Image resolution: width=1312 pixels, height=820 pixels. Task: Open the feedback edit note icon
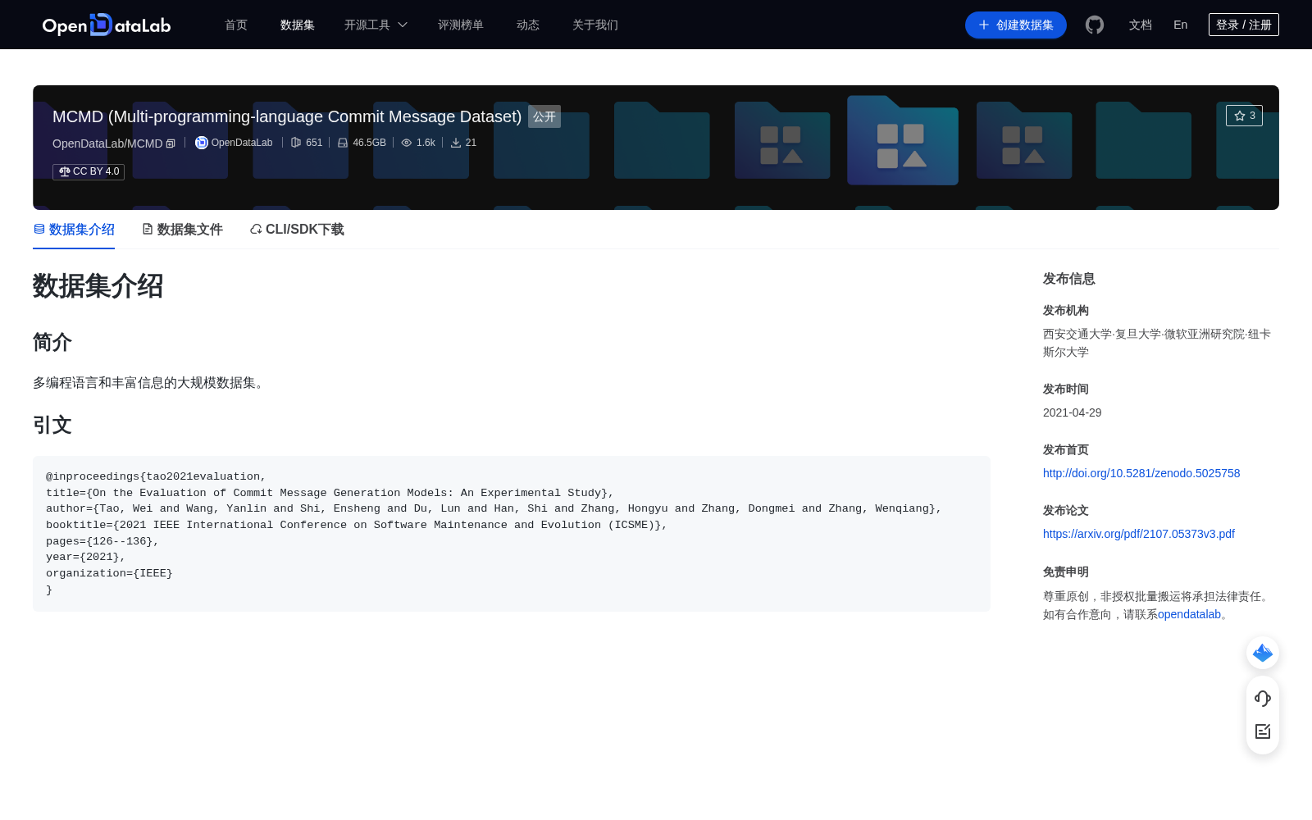pyautogui.click(x=1263, y=731)
